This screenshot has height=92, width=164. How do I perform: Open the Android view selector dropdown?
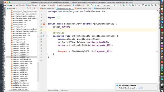pos(12,8)
